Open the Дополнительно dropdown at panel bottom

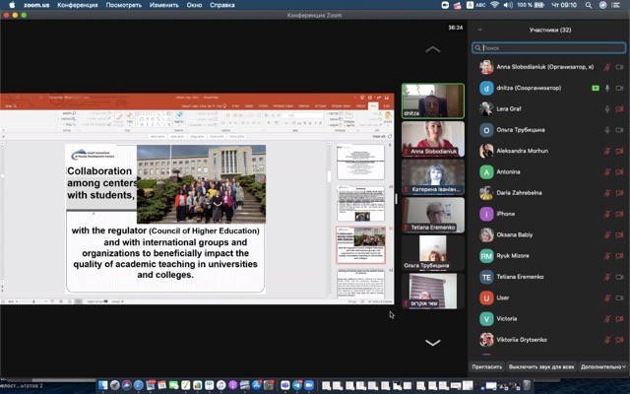pyautogui.click(x=600, y=366)
